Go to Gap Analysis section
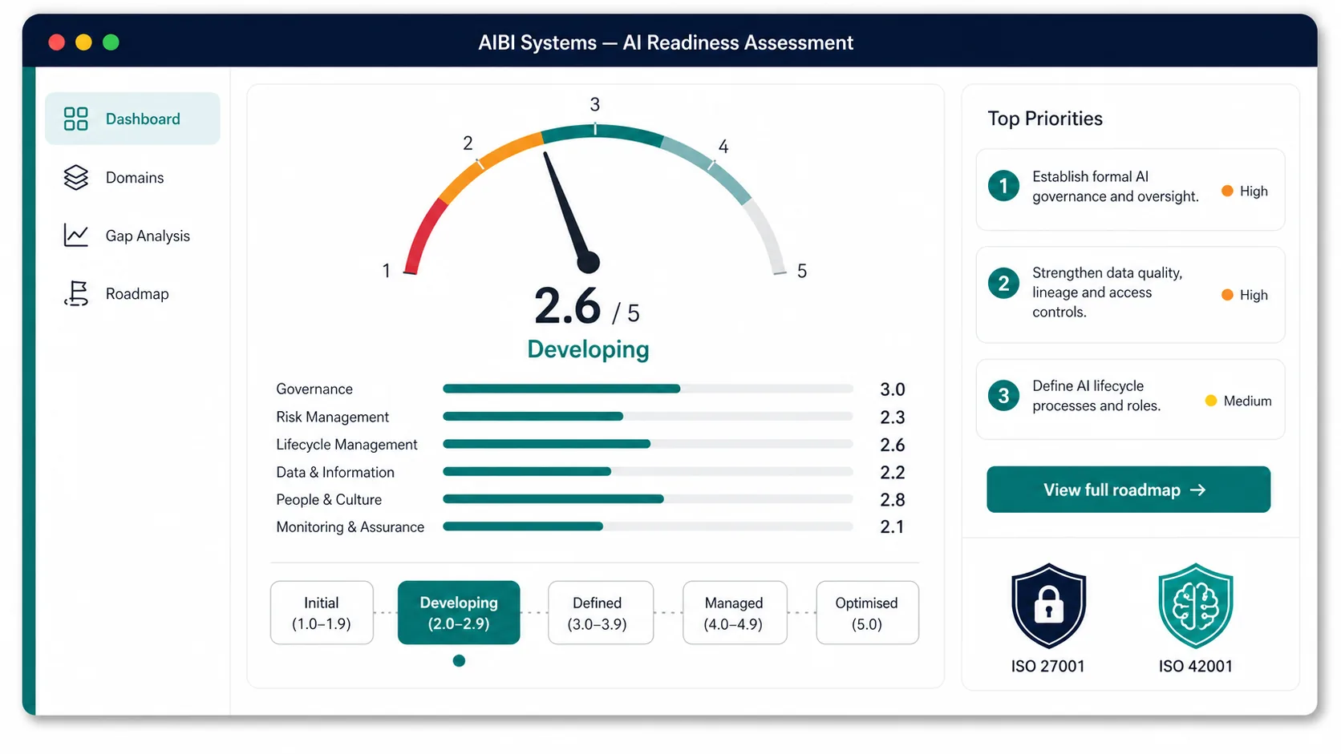This screenshot has width=1341, height=754. pos(132,236)
